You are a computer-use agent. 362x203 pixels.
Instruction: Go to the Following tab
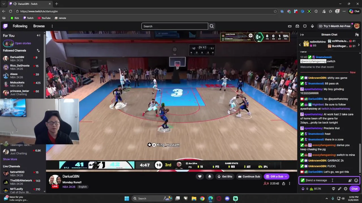[x=20, y=26]
